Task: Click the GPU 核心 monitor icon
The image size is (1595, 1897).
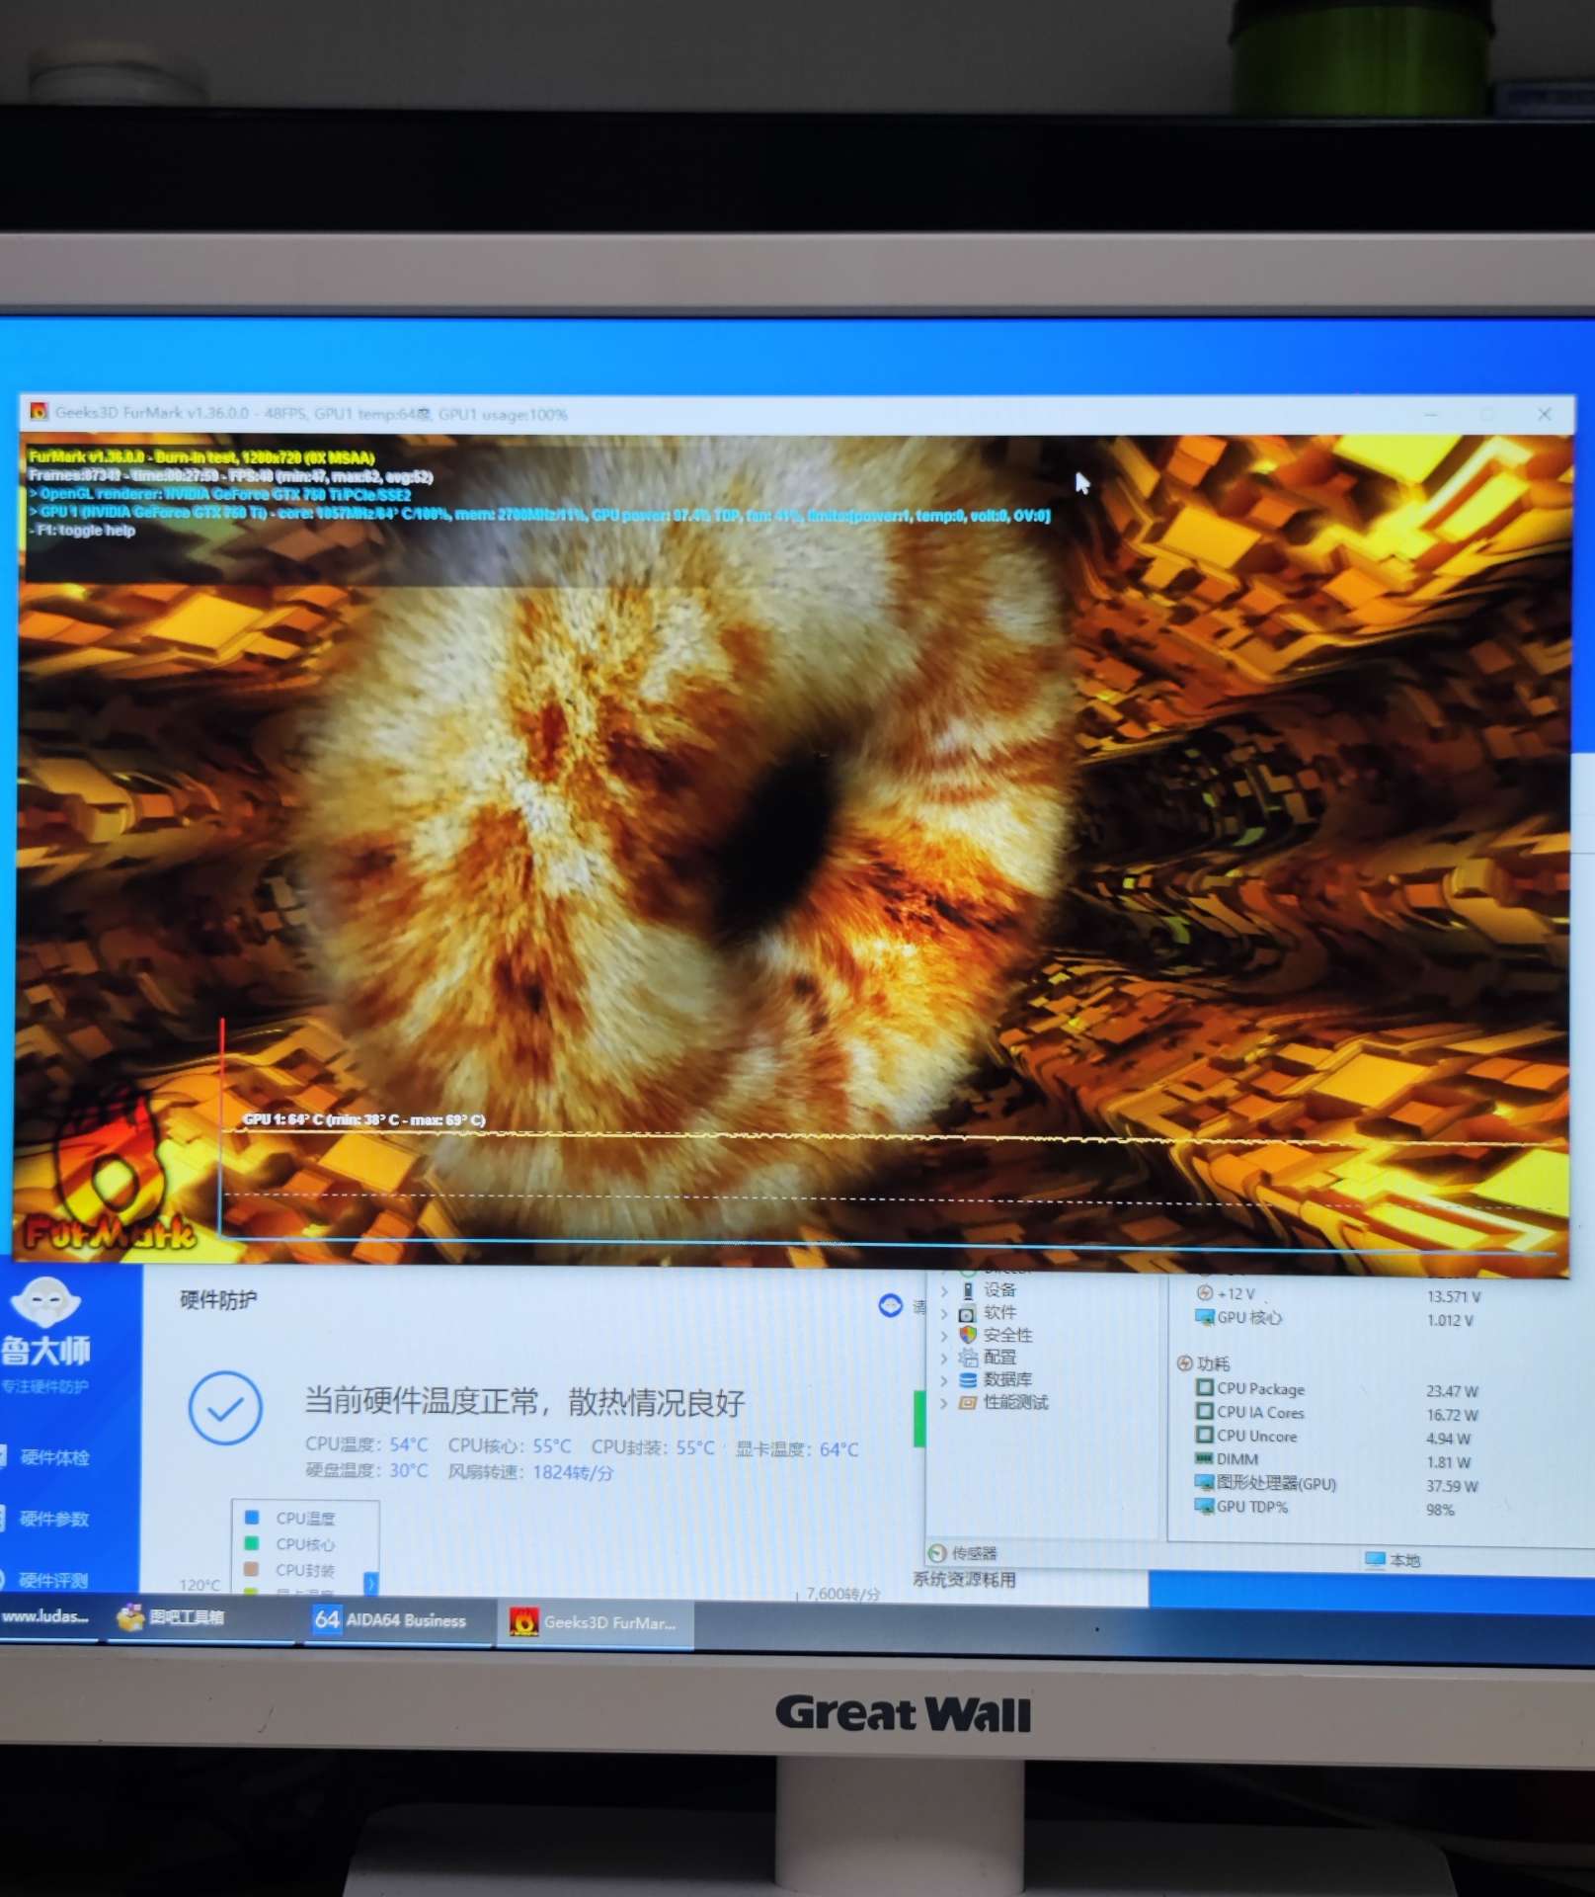Action: point(1204,1317)
